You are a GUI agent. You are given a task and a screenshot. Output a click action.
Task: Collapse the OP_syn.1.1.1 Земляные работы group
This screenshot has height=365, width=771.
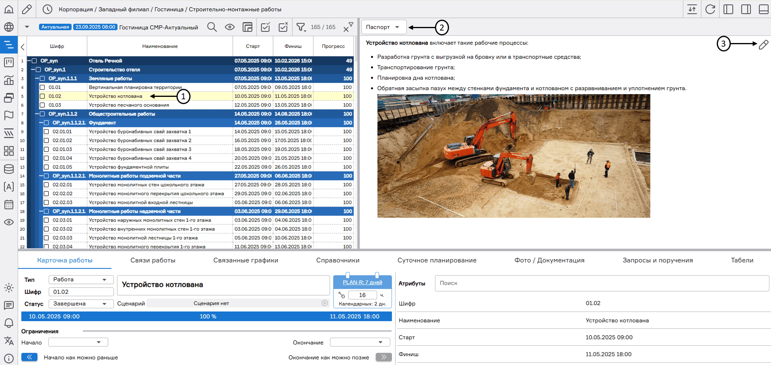coord(37,78)
